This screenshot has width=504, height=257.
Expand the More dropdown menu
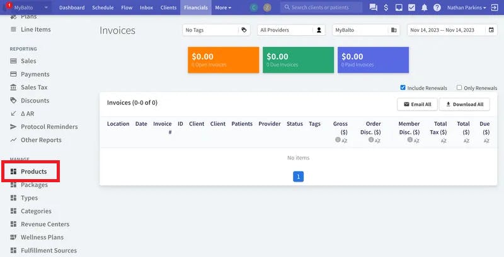[223, 8]
